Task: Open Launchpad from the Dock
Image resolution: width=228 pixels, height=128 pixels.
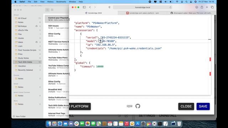Action: 55,124
